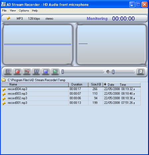This screenshot has height=155, width=149.
Task: Click the blue Stop button
Action: [x=46, y=72]
